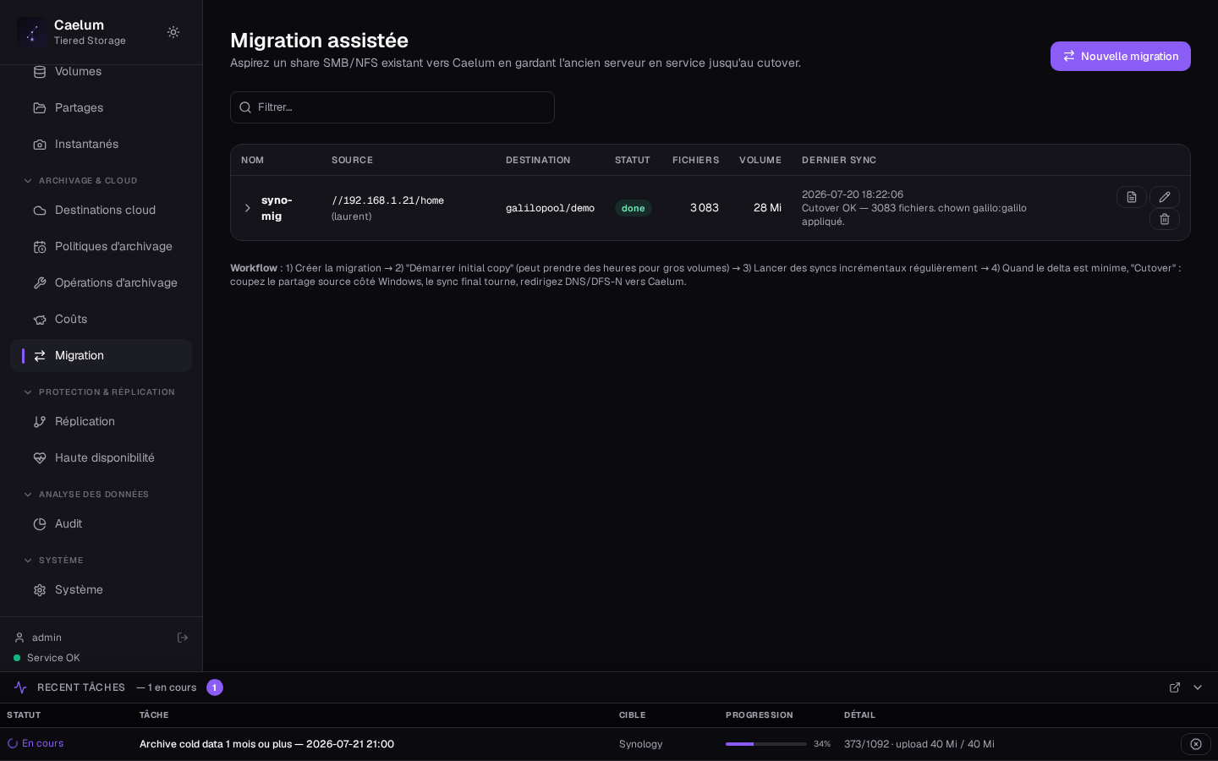Click the archive task progress bar
This screenshot has height=761, width=1218.
[766, 744]
